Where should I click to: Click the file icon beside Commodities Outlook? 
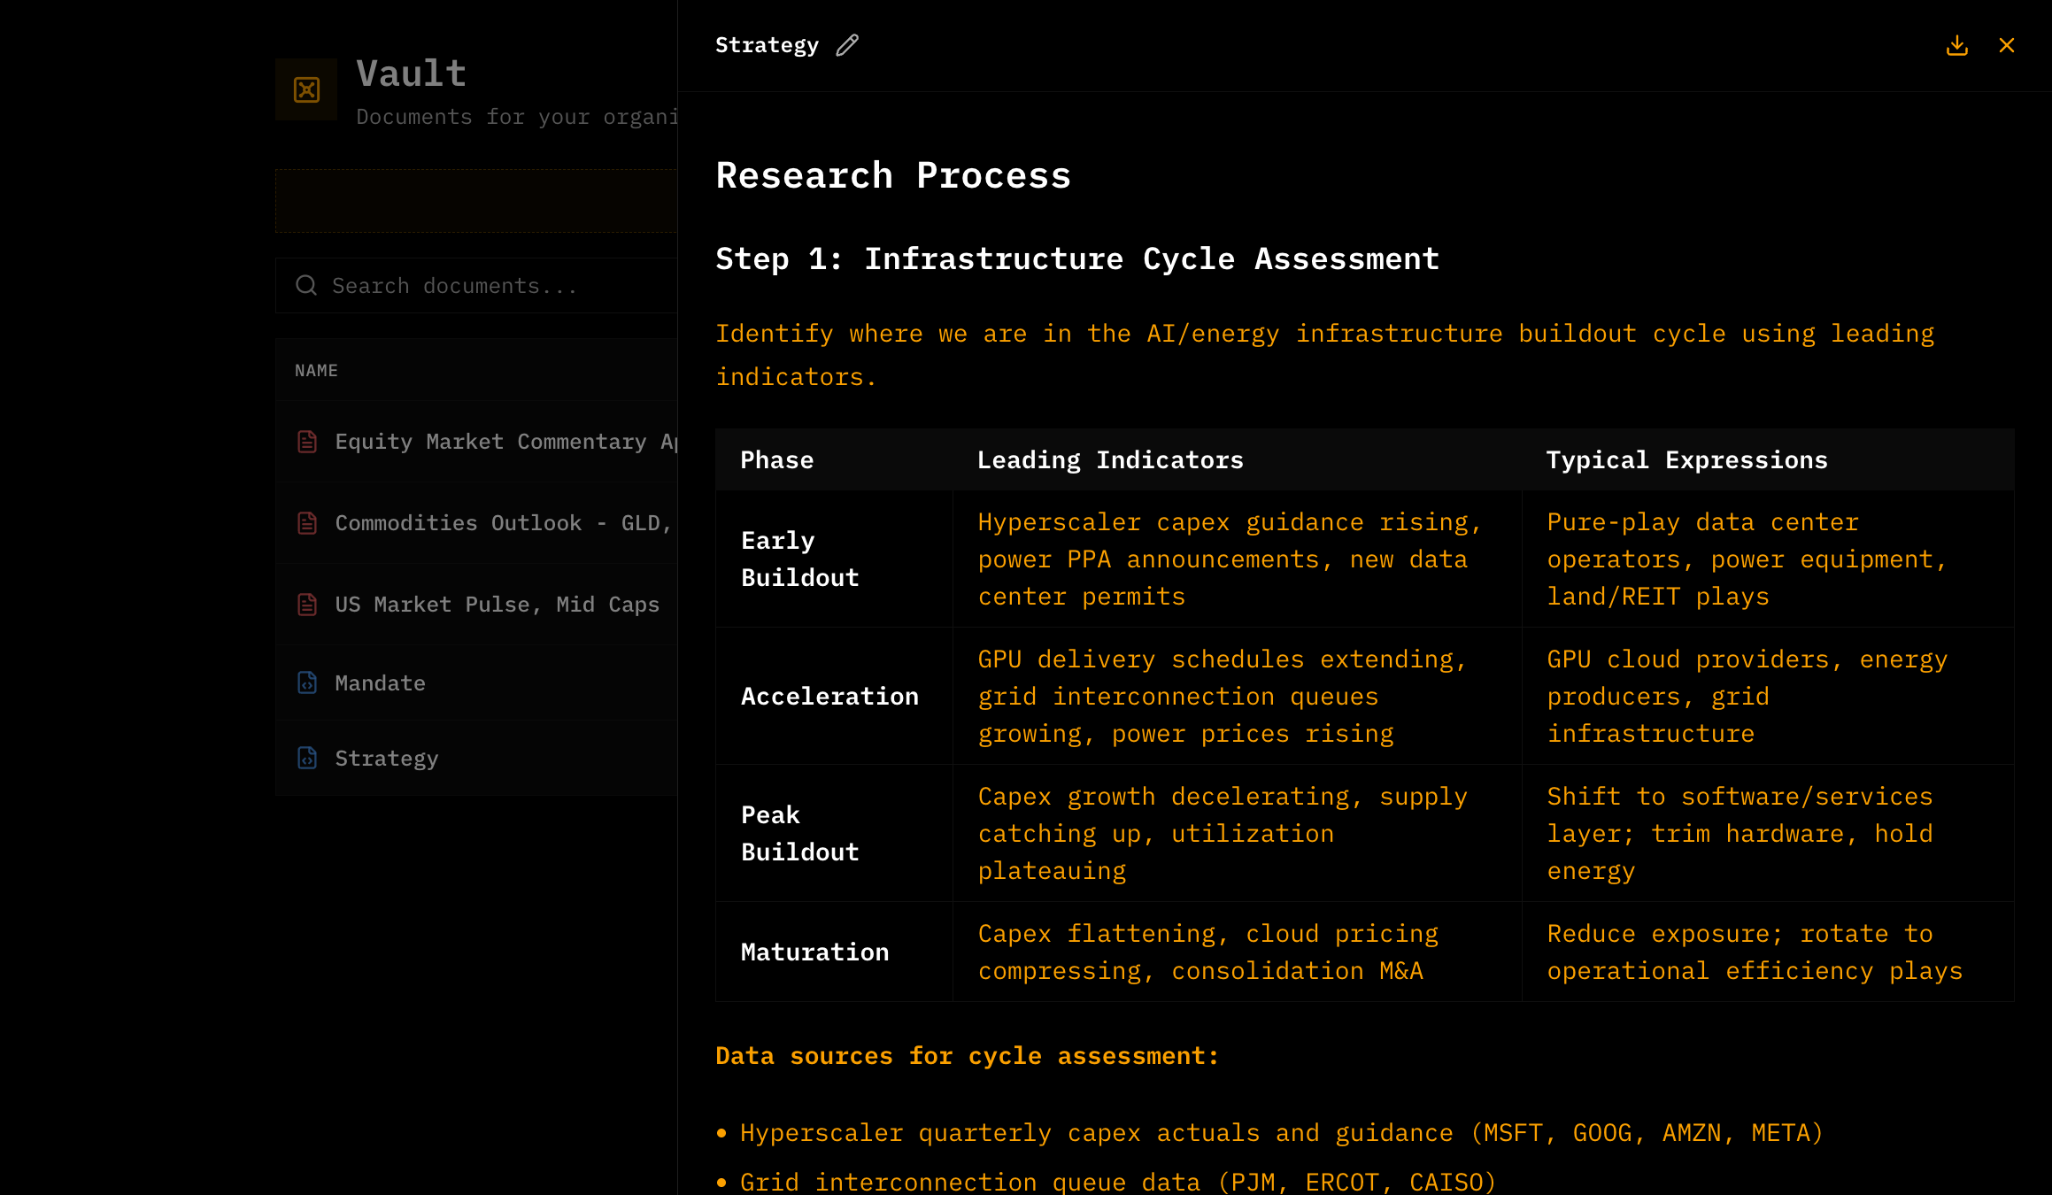(306, 522)
